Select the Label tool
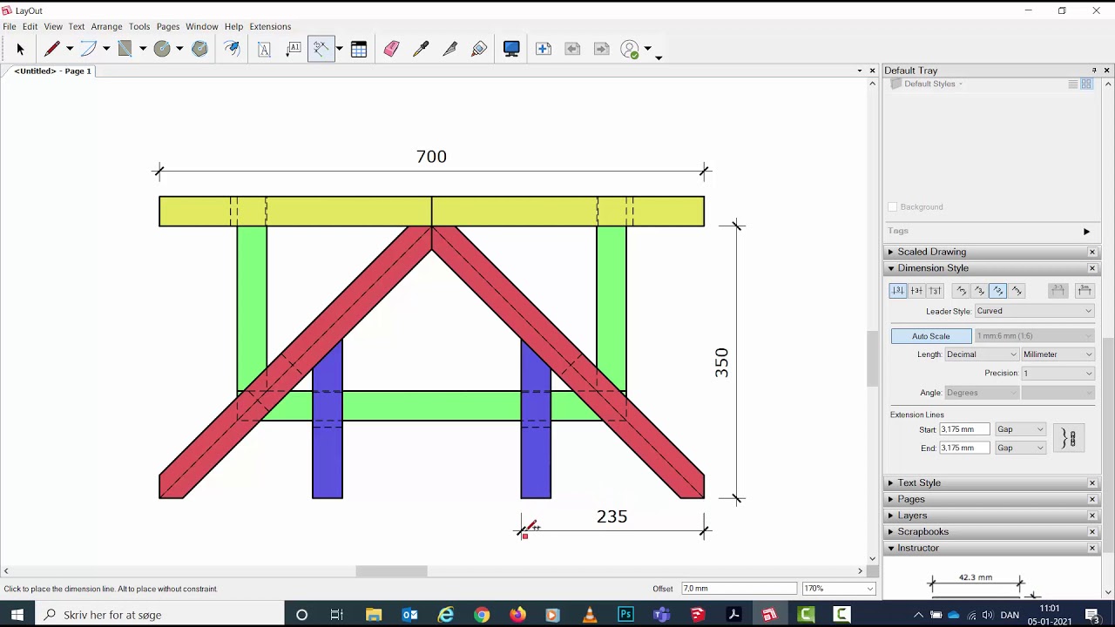This screenshot has width=1115, height=627. [294, 50]
